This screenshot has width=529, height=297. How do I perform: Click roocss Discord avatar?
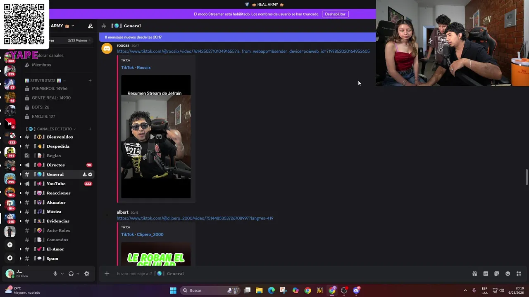[x=107, y=49]
